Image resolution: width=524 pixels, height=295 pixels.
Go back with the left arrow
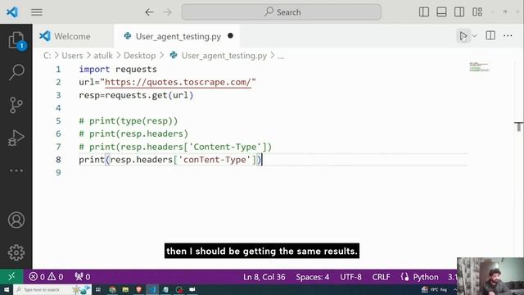pyautogui.click(x=149, y=12)
